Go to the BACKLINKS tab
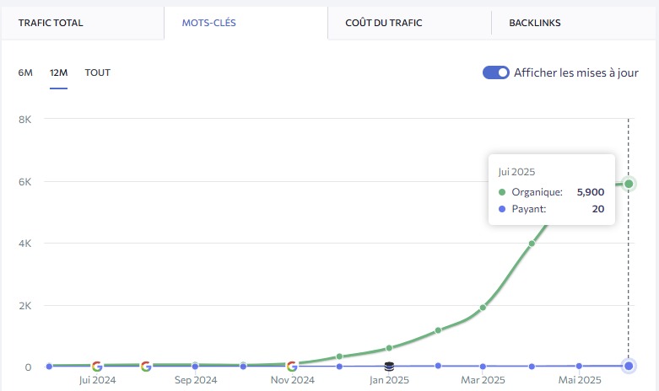Screen dimensions: 659x391 [535, 23]
